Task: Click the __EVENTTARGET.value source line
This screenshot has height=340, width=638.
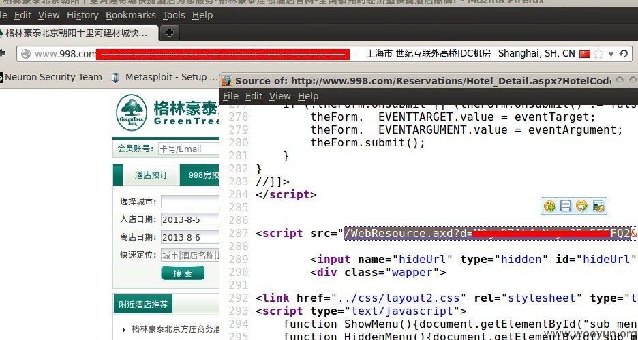Action: [x=453, y=117]
